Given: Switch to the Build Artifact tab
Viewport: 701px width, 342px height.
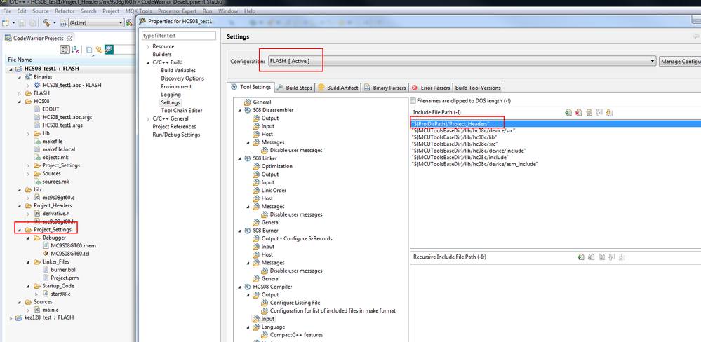Looking at the screenshot, I should [x=338, y=88].
